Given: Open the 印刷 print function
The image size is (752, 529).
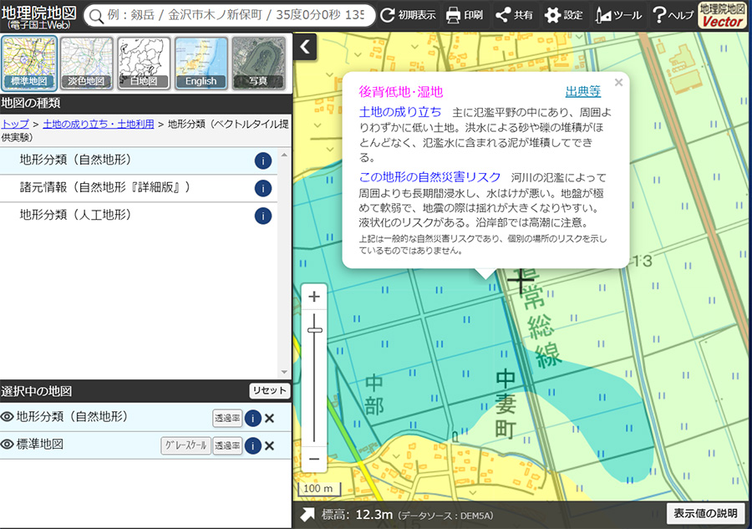Looking at the screenshot, I should pyautogui.click(x=464, y=15).
